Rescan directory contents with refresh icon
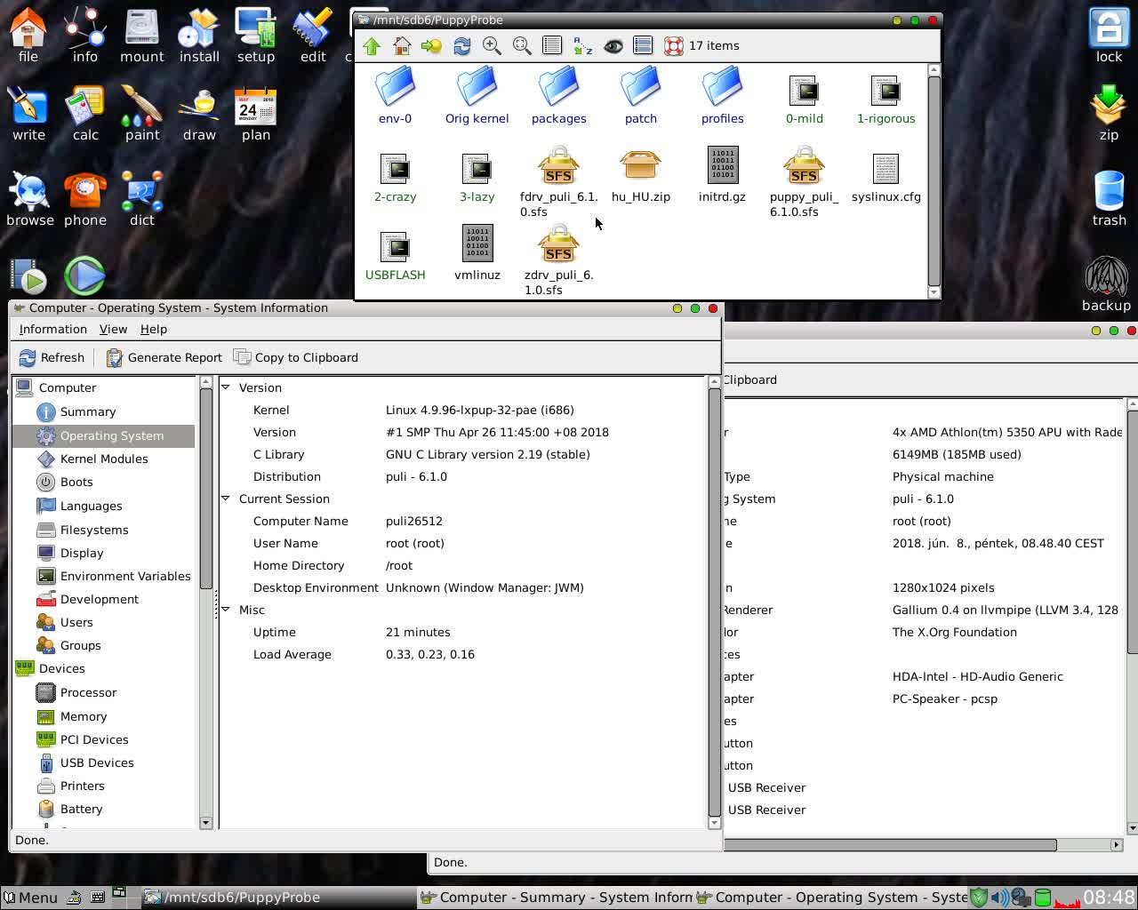This screenshot has width=1138, height=910. [x=462, y=46]
